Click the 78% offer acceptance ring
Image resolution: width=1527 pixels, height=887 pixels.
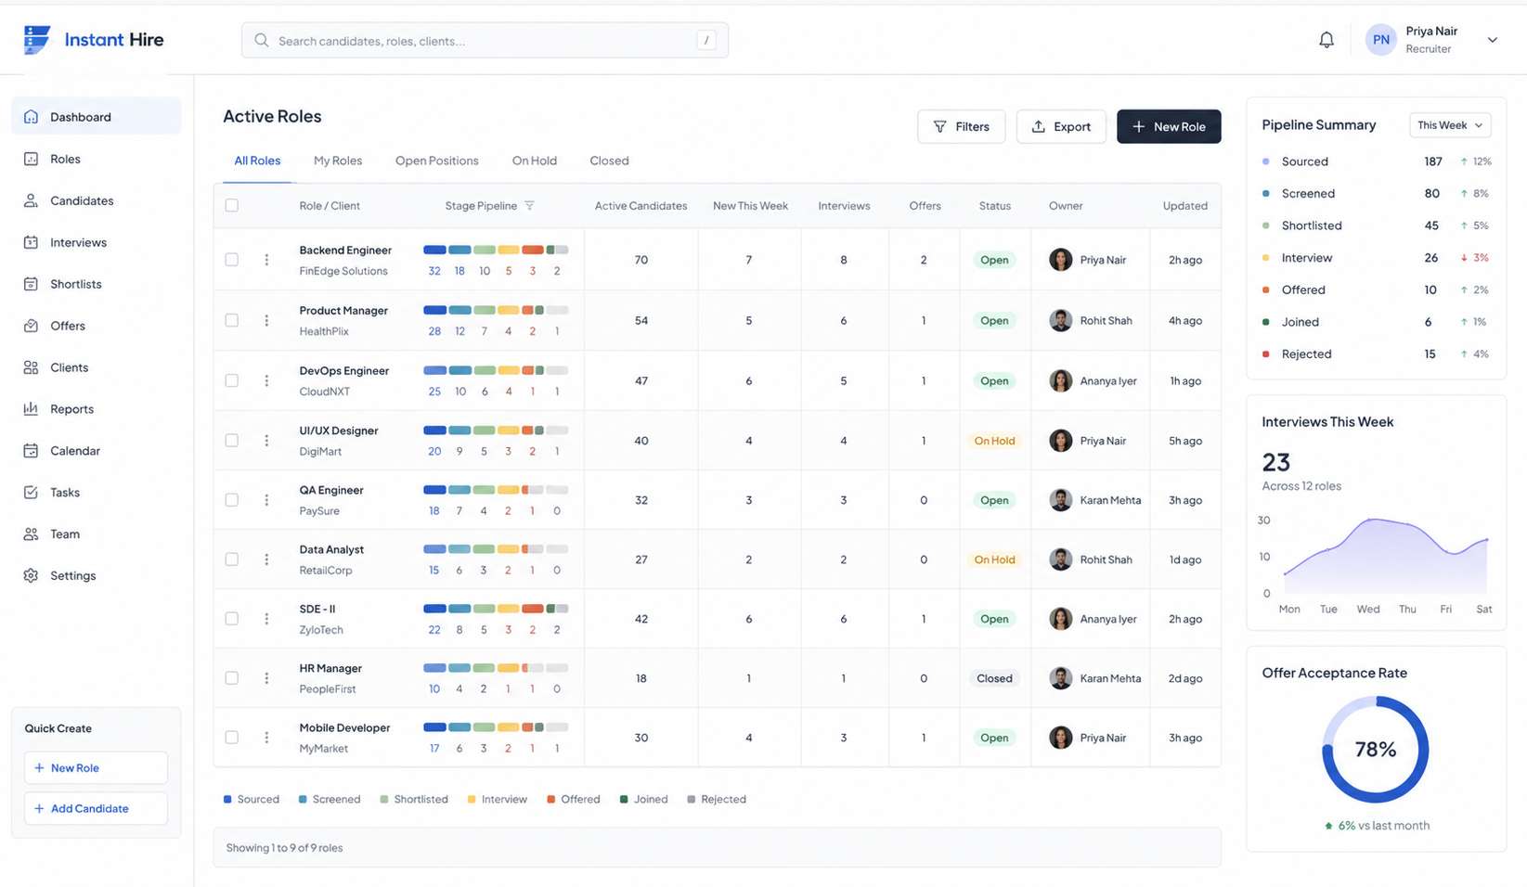point(1376,750)
